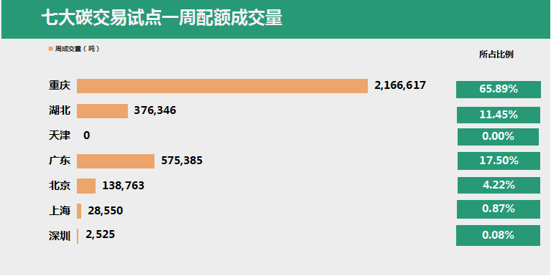551x276 pixels.
Task: Click the 4.22% percentage box
Action: pyautogui.click(x=499, y=185)
